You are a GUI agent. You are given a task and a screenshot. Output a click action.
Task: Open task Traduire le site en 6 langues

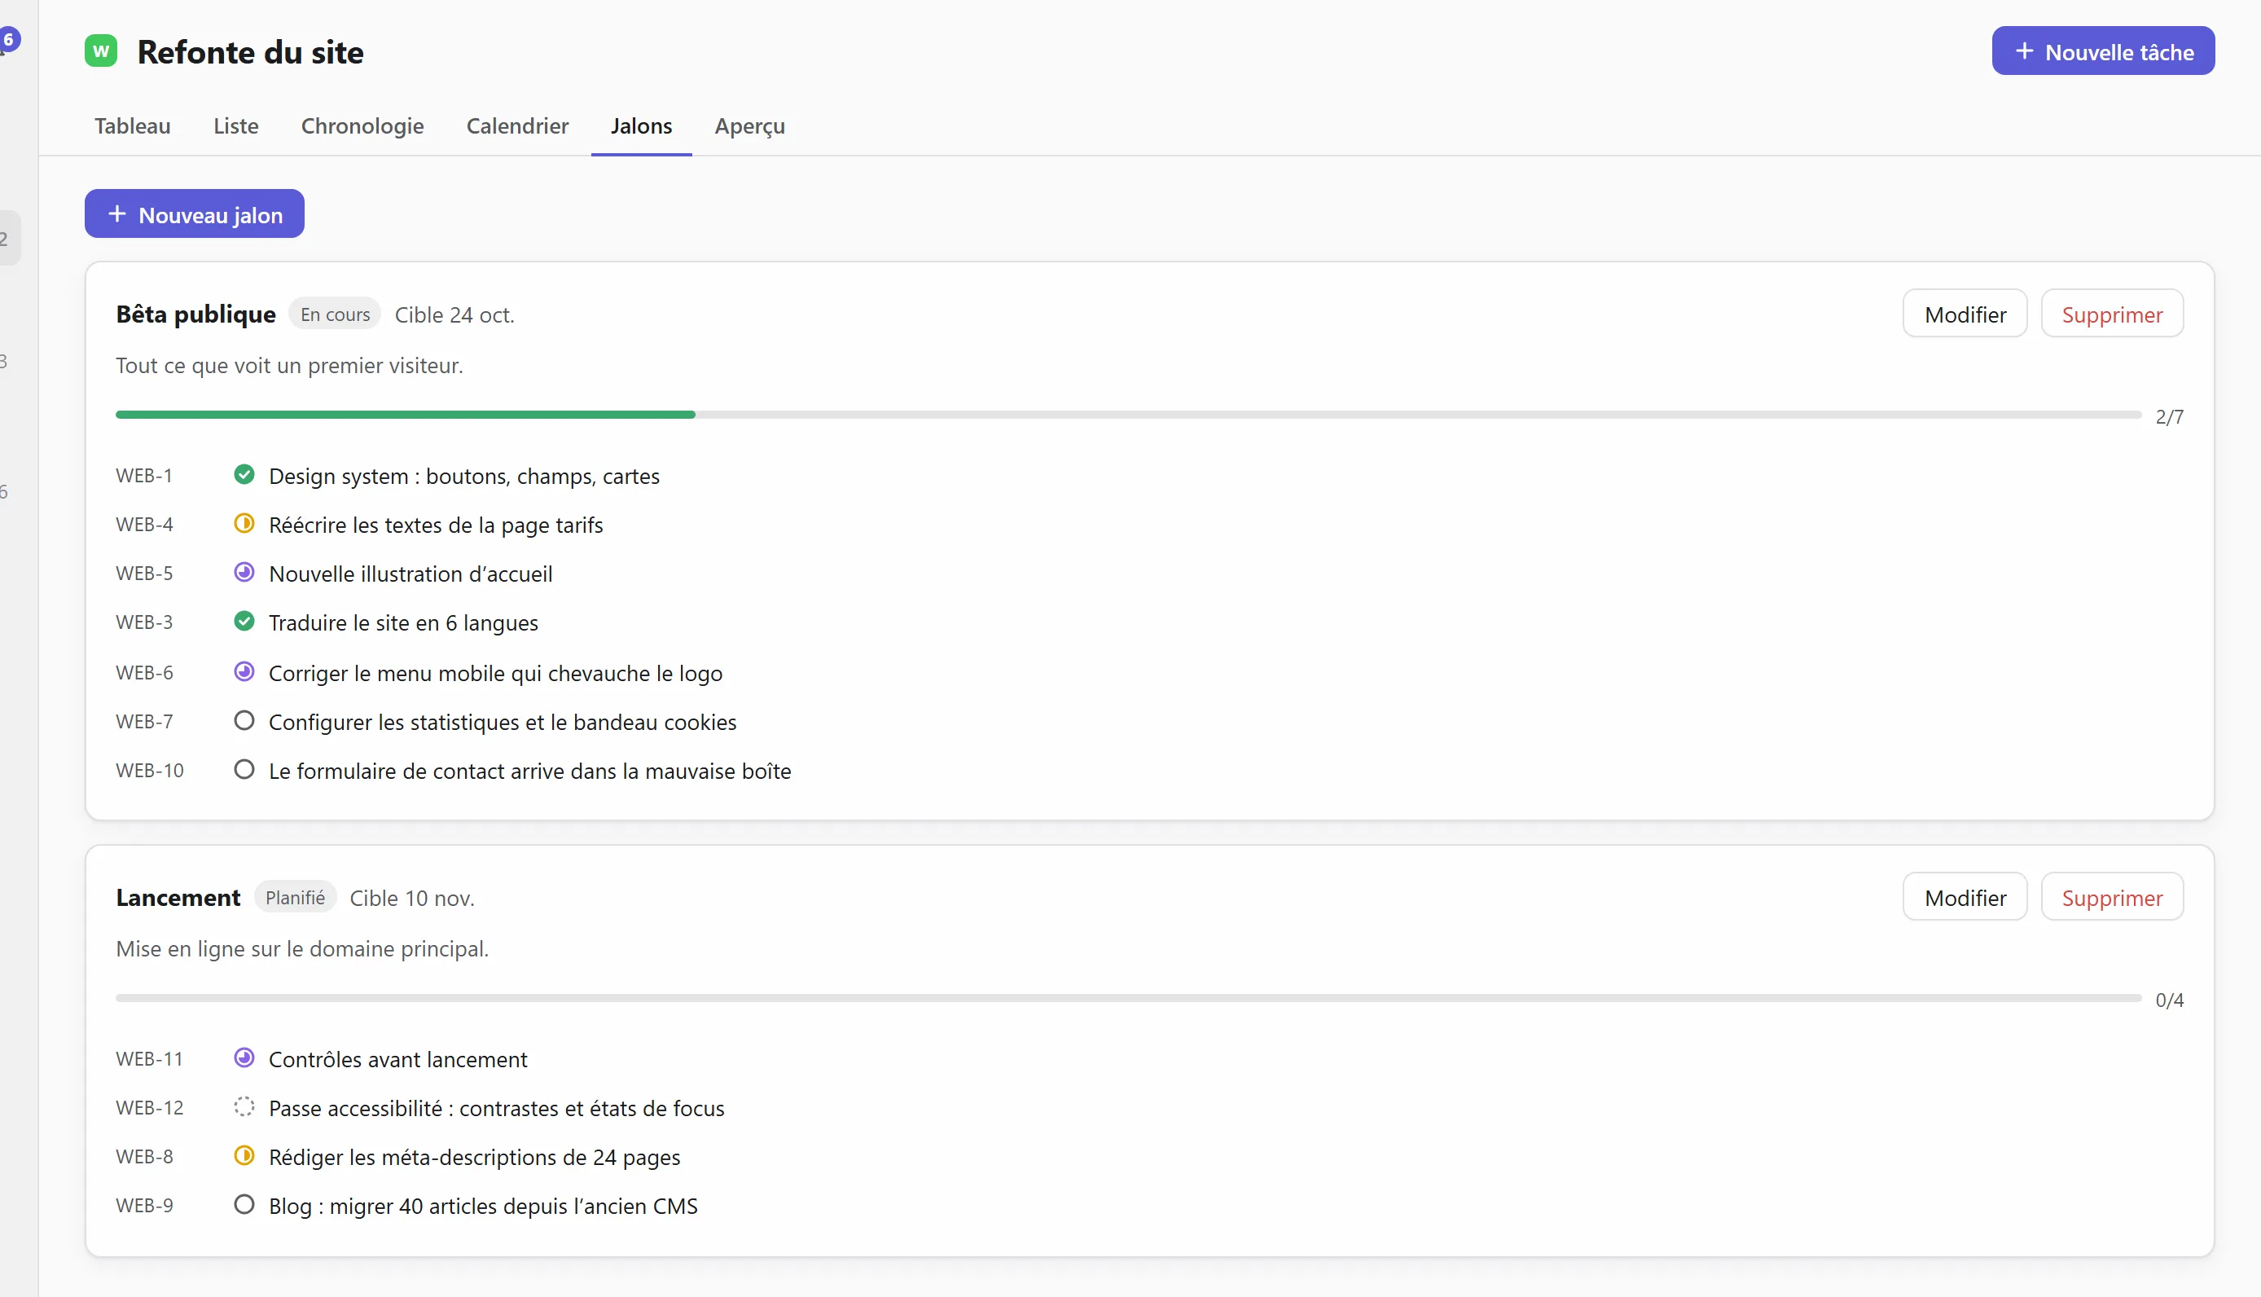403,623
